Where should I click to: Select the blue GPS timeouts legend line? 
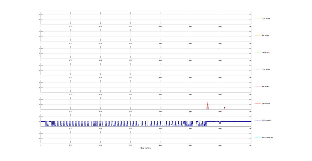pos(258,120)
